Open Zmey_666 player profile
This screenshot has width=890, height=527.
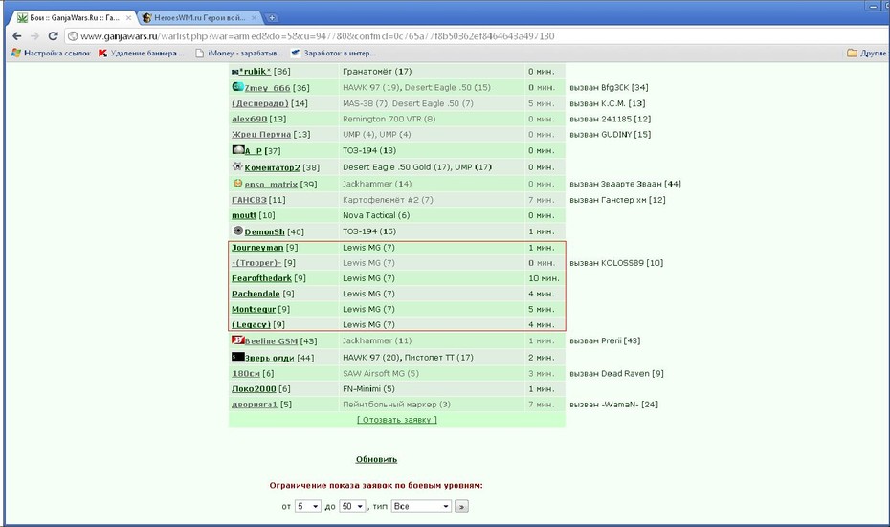[x=267, y=88]
